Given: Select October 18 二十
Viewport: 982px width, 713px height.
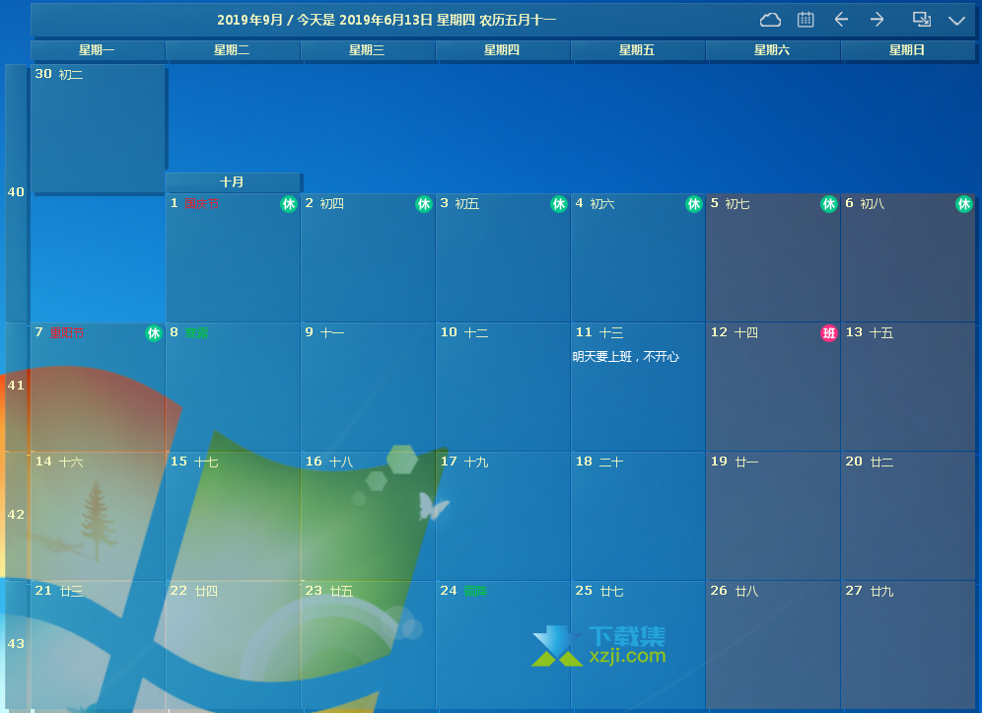Looking at the screenshot, I should 638,517.
